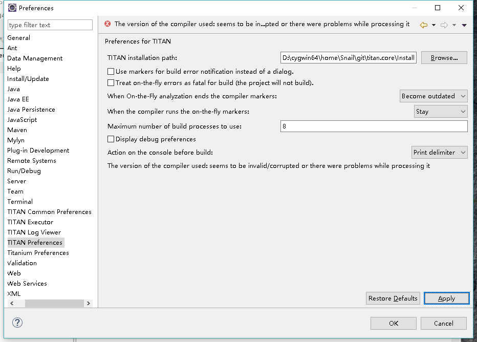Check Display debug preferences
The width and height of the screenshot is (477, 342).
(x=111, y=139)
